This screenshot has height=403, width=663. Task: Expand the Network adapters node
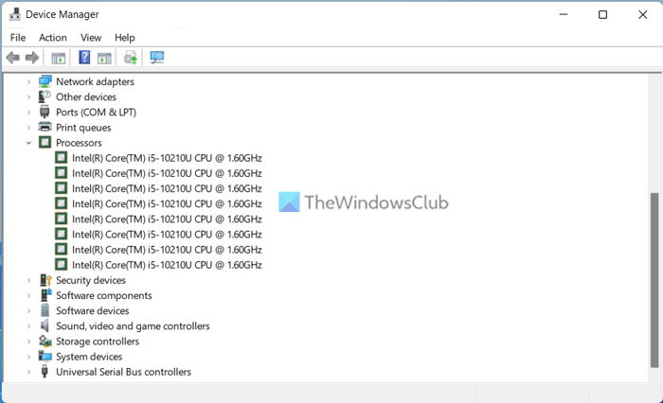pos(28,81)
